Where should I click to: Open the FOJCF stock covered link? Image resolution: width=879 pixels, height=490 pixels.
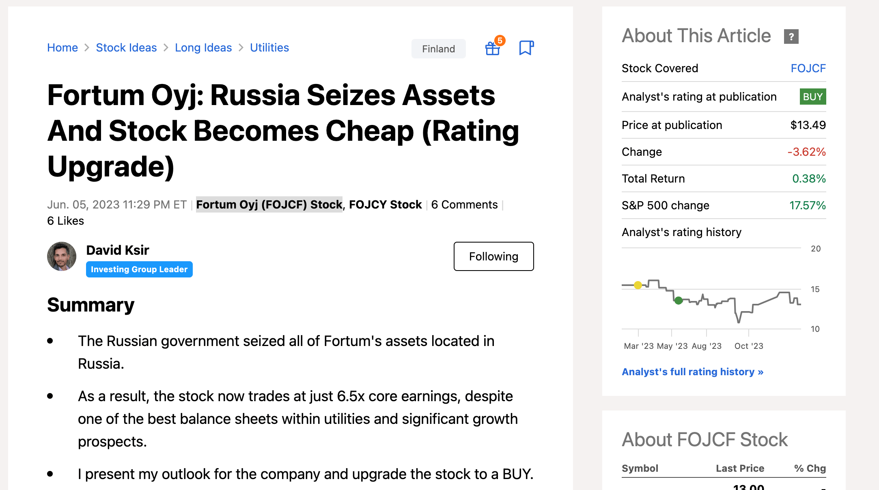(808, 68)
